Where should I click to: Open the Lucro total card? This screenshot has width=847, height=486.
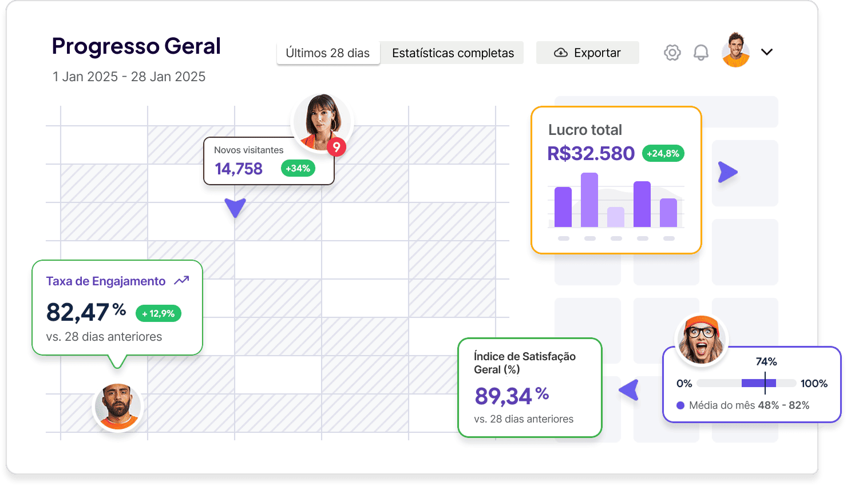click(x=616, y=180)
